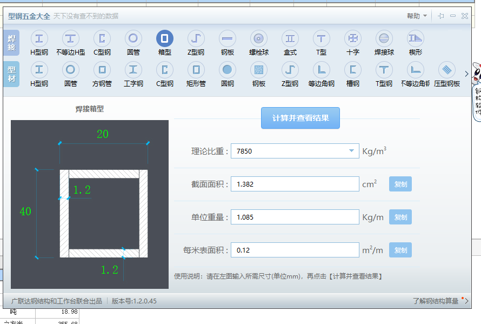The height and width of the screenshot is (324, 481).
Task: Select welded C型钢 icon in 焊接 row
Action: click(x=102, y=38)
